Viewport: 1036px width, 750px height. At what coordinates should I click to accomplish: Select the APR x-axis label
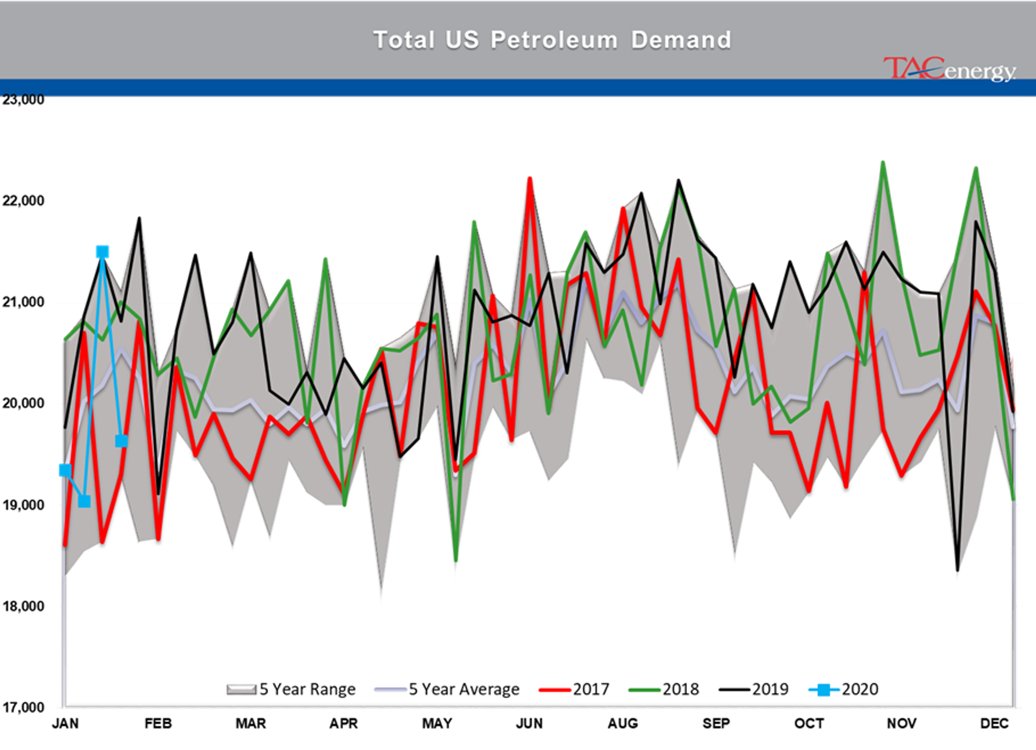pos(343,724)
